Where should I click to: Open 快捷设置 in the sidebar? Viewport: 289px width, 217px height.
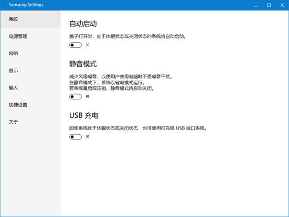click(x=30, y=105)
